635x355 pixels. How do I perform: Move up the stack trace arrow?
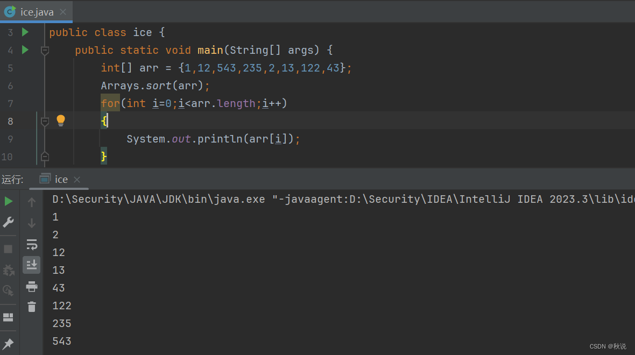[x=32, y=202]
